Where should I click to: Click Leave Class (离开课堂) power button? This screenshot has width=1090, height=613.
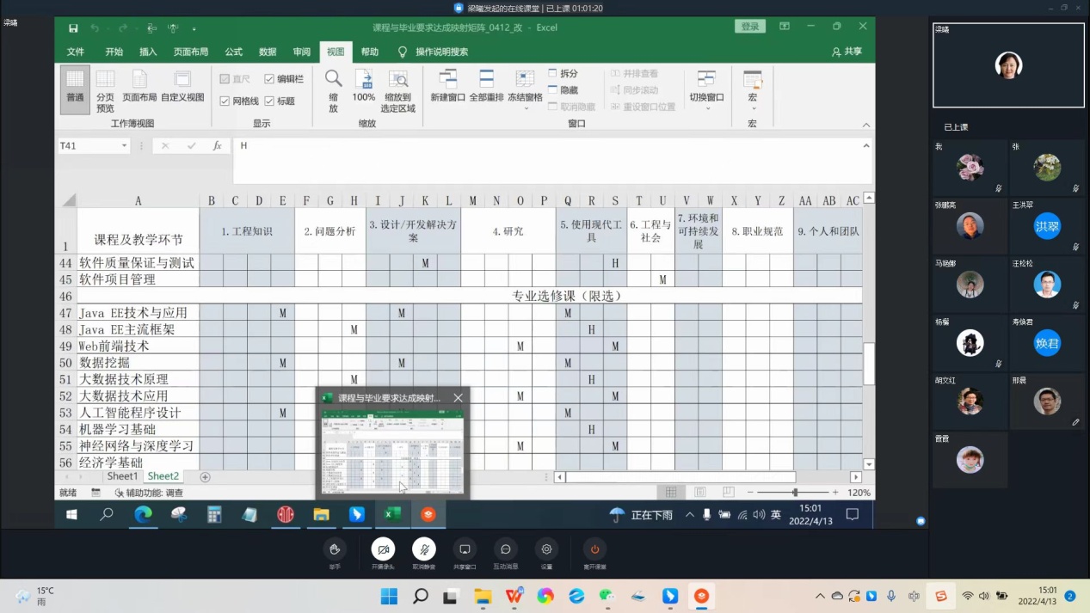click(x=594, y=549)
